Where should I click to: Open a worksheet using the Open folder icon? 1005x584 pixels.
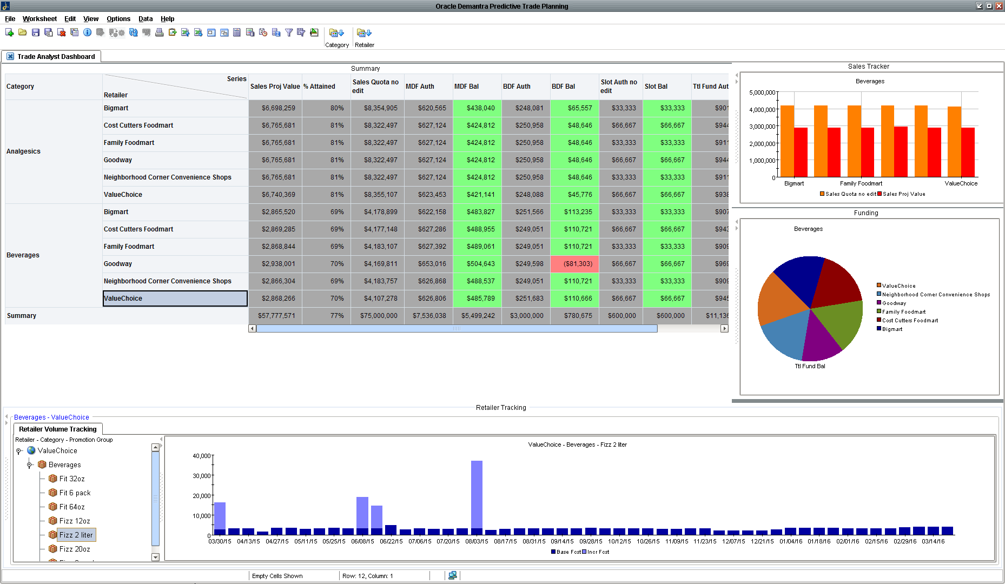pos(22,32)
